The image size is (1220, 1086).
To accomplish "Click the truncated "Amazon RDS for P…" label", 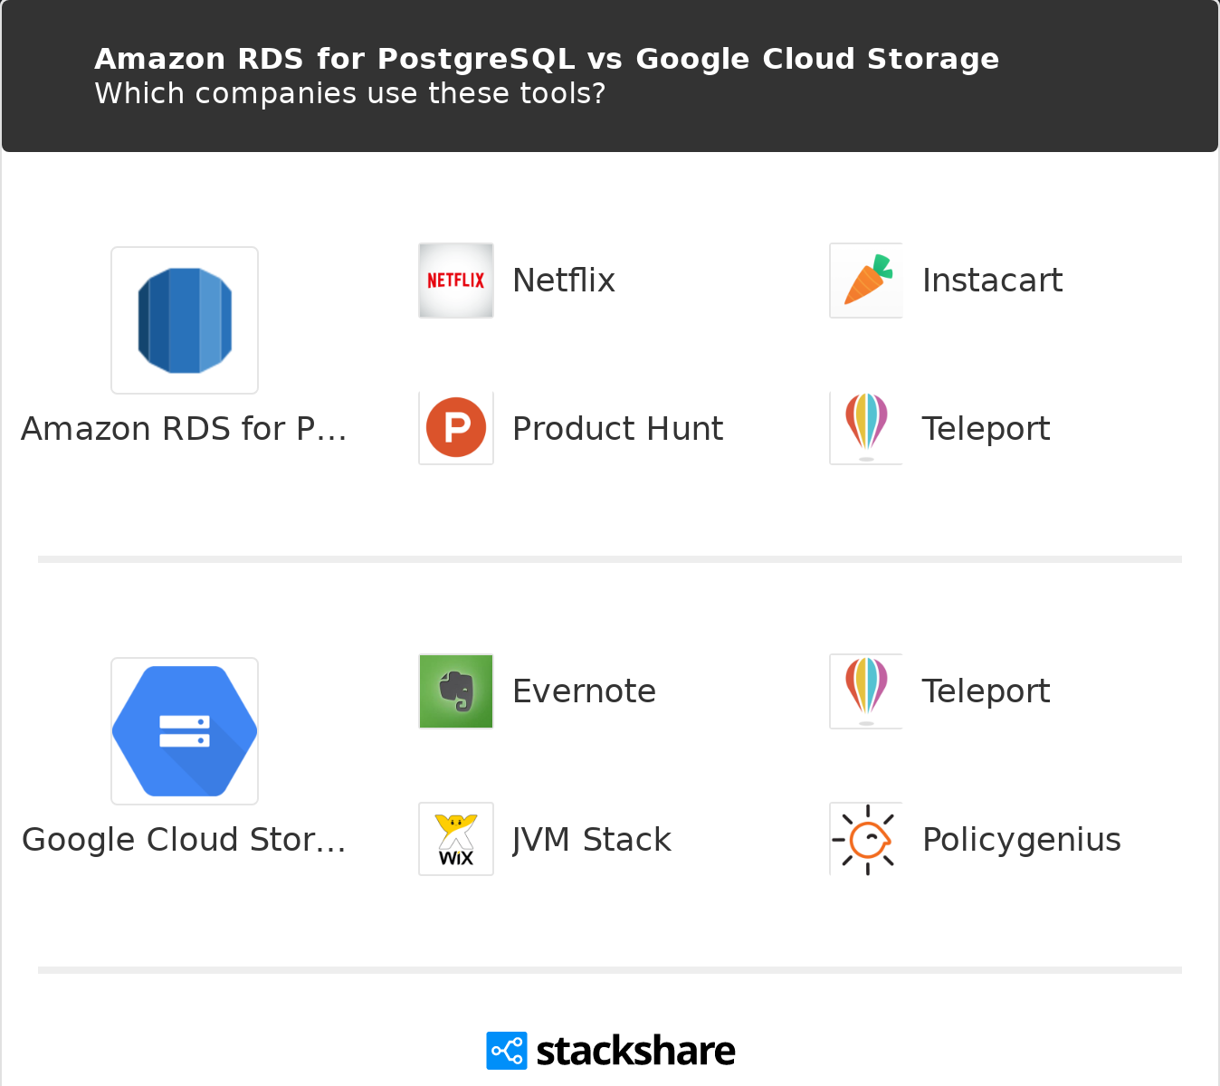I will coord(184,429).
